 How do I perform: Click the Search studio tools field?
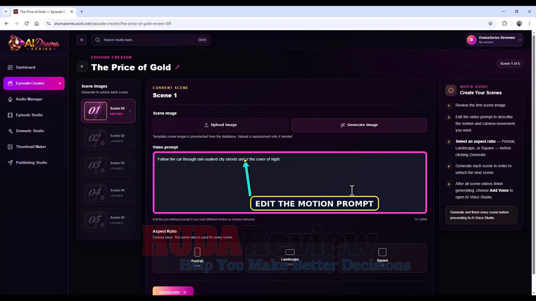tap(151, 40)
